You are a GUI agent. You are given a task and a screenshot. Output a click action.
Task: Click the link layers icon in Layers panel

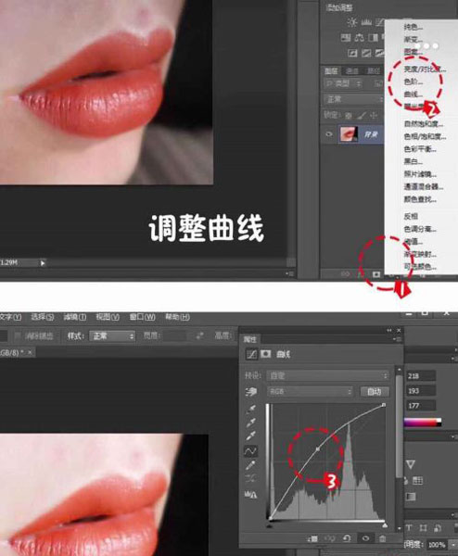coord(345,274)
